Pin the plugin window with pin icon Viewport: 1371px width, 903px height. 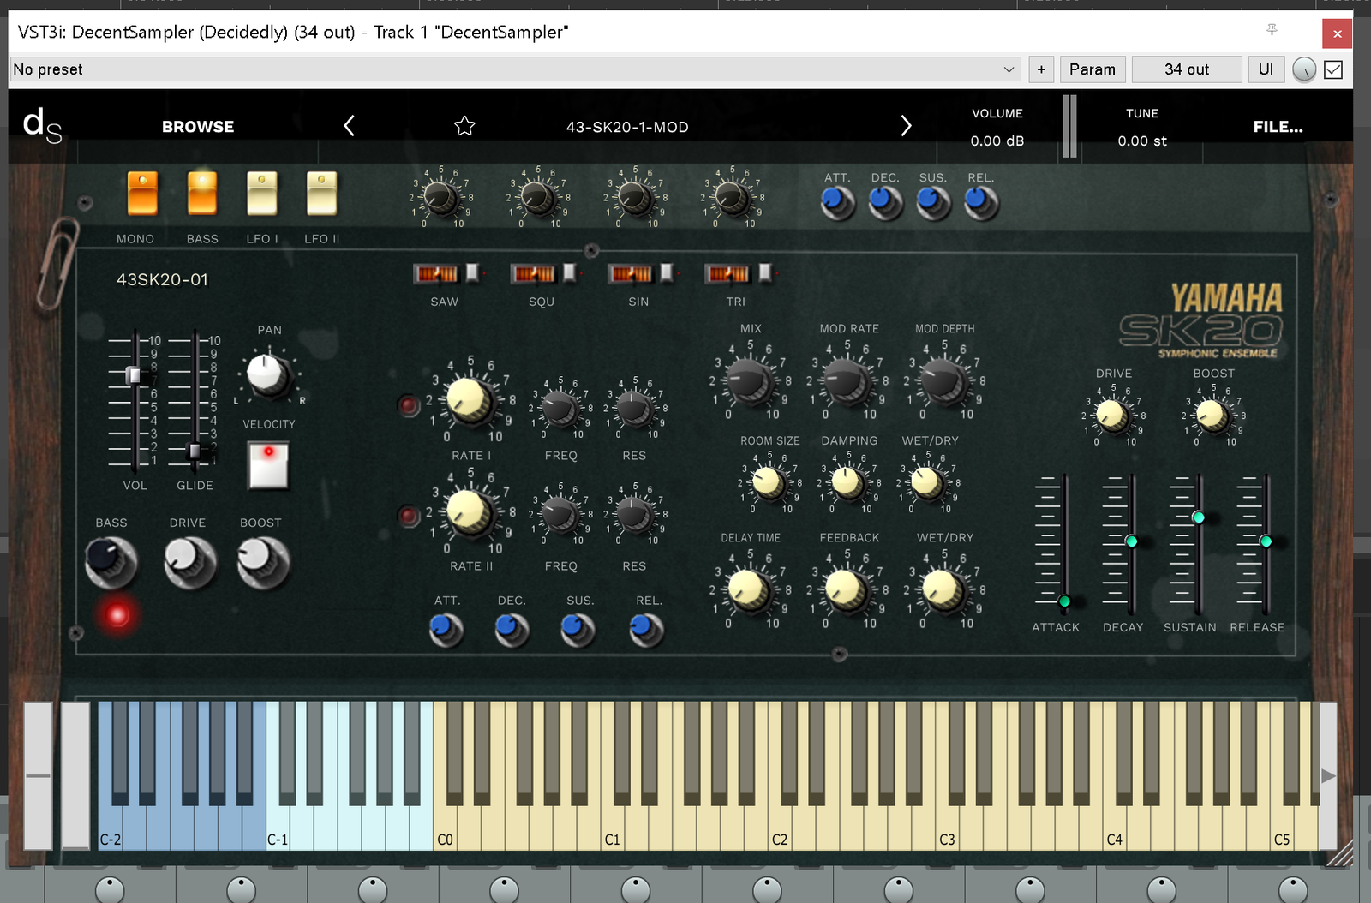click(1272, 31)
